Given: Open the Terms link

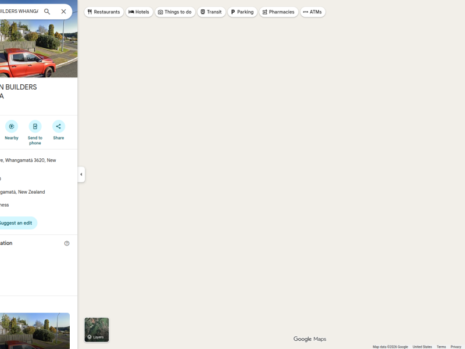Looking at the screenshot, I should point(441,347).
